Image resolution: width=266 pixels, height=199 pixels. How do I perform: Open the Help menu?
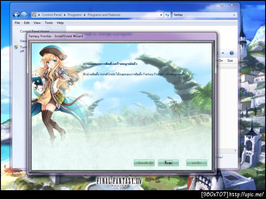[60, 23]
